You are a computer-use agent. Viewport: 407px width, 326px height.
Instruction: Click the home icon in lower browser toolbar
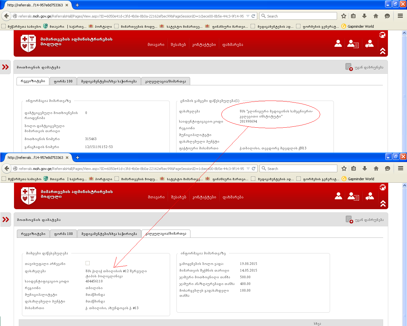[376, 168]
